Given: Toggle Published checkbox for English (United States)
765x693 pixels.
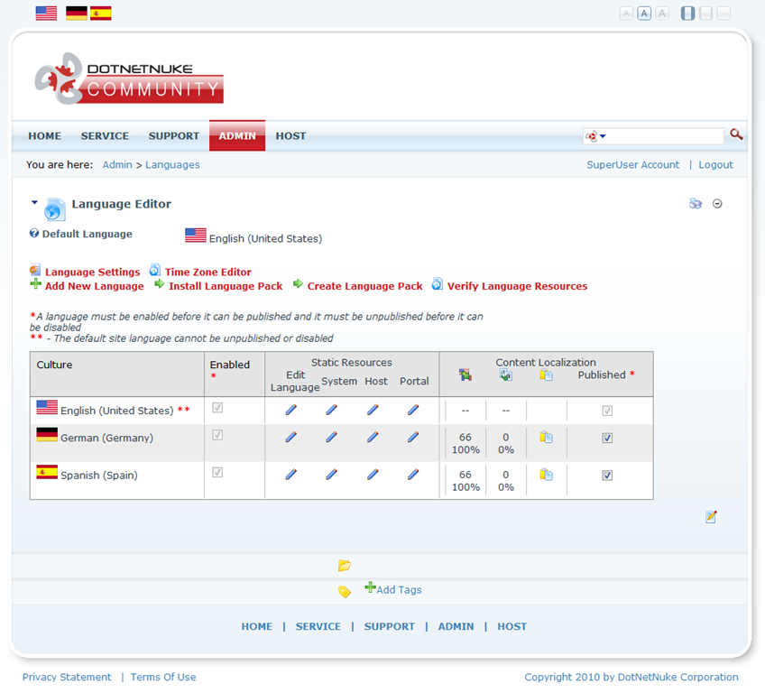Looking at the screenshot, I should click(x=607, y=411).
